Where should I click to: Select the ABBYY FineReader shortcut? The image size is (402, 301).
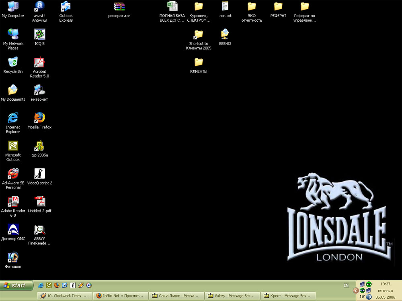pyautogui.click(x=39, y=234)
